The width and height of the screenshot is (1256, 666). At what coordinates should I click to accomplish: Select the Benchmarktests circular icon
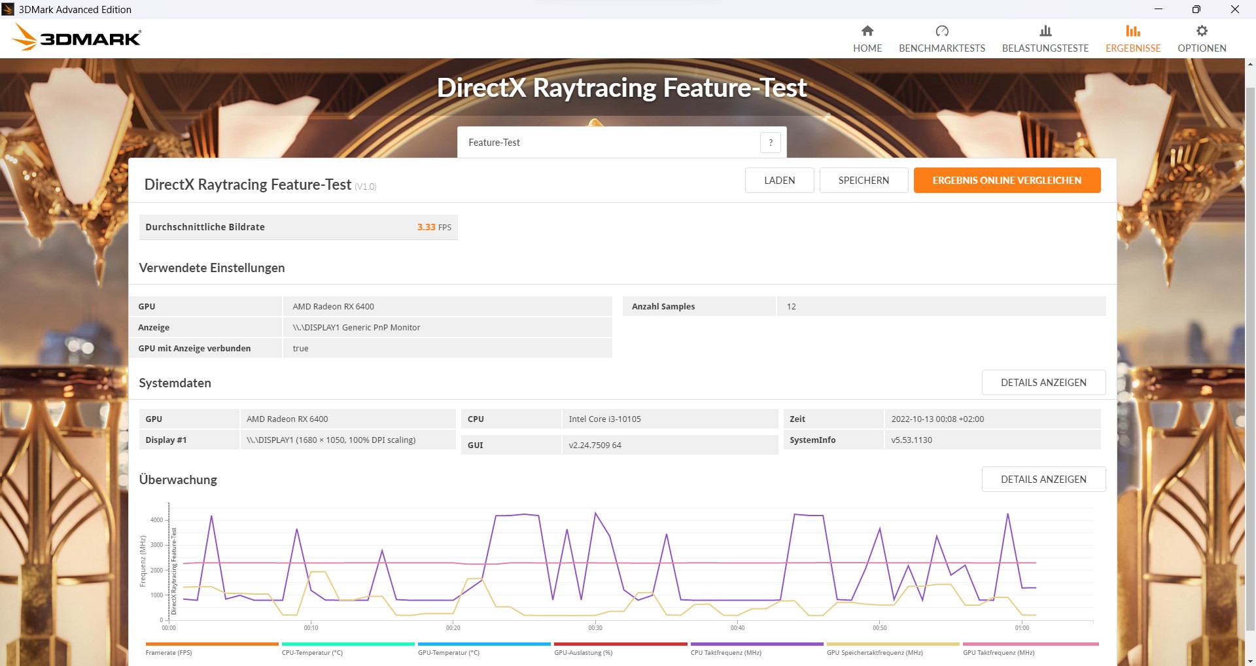[942, 31]
